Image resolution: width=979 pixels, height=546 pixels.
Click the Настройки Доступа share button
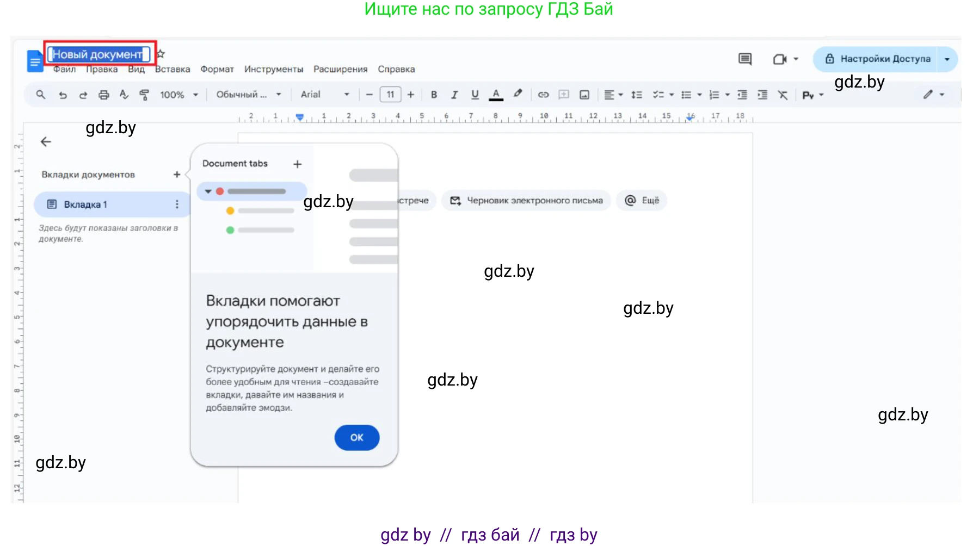878,59
